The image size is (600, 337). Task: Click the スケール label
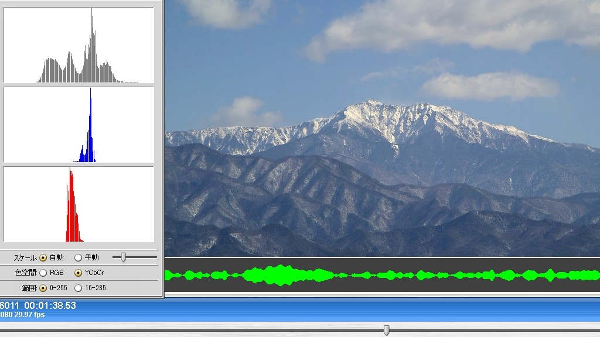click(x=25, y=258)
